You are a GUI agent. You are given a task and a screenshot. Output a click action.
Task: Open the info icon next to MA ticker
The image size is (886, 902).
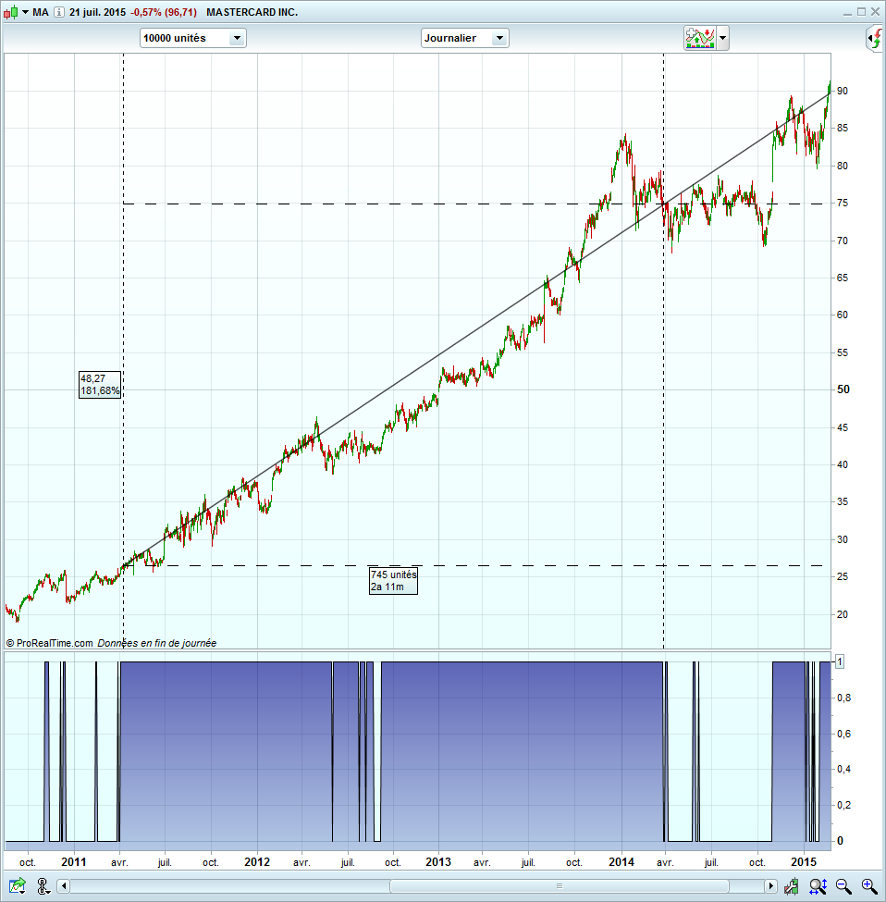59,13
